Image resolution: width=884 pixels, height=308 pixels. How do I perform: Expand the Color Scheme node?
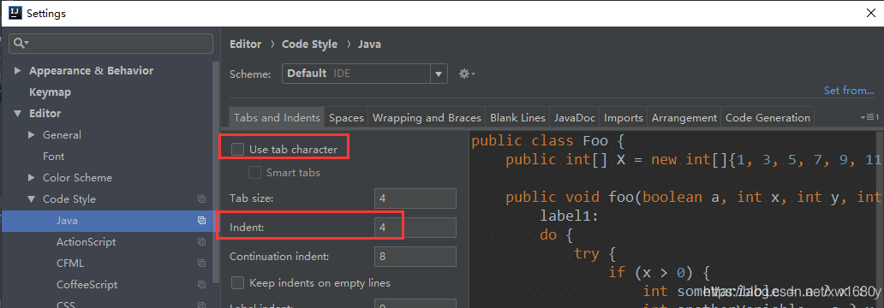[x=32, y=178]
